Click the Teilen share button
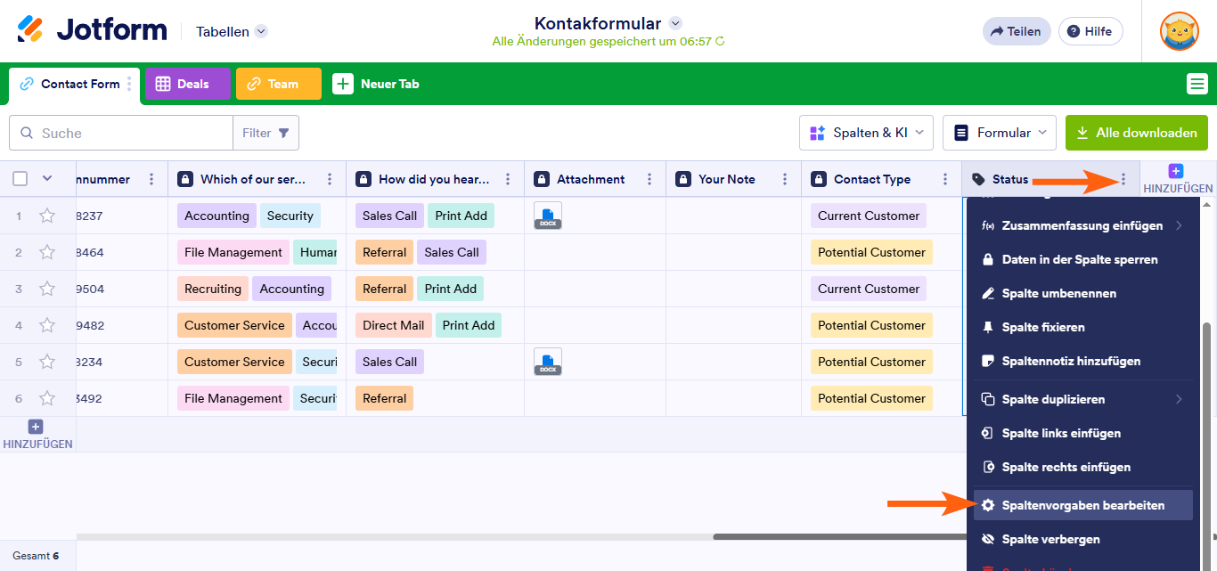Viewport: 1217px width, 571px height. 1017,30
